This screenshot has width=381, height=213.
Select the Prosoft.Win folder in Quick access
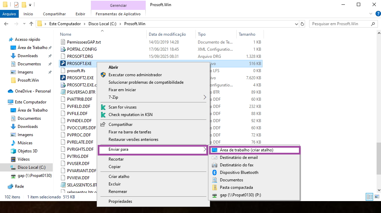[28, 80]
